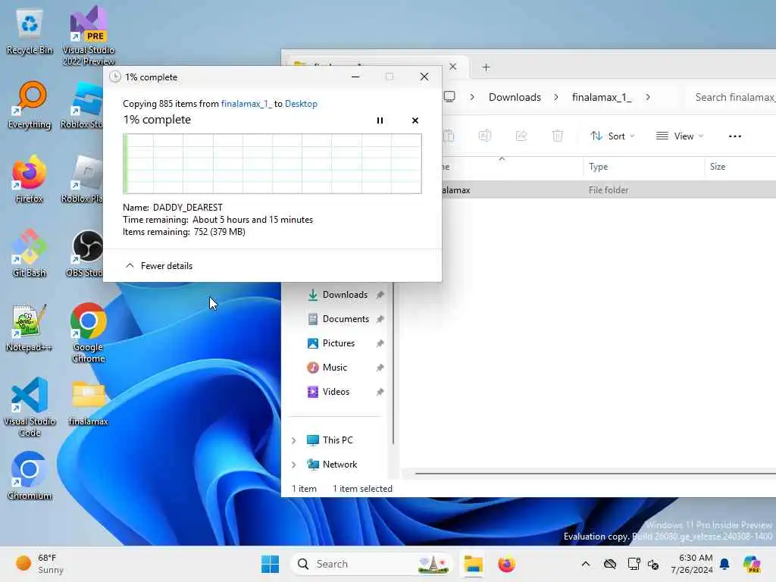
Task: Select the Google Chrome desktop icon
Action: point(89,333)
